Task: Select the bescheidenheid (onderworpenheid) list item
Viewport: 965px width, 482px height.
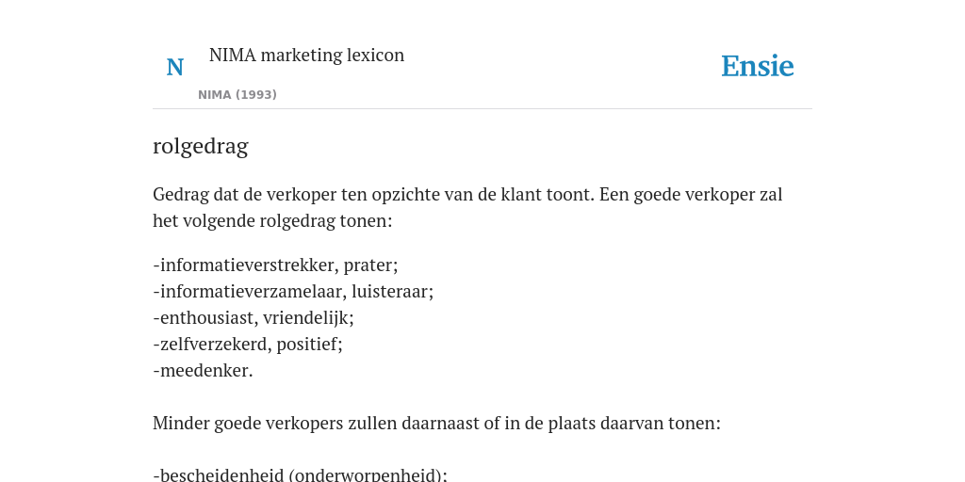Action: point(300,474)
